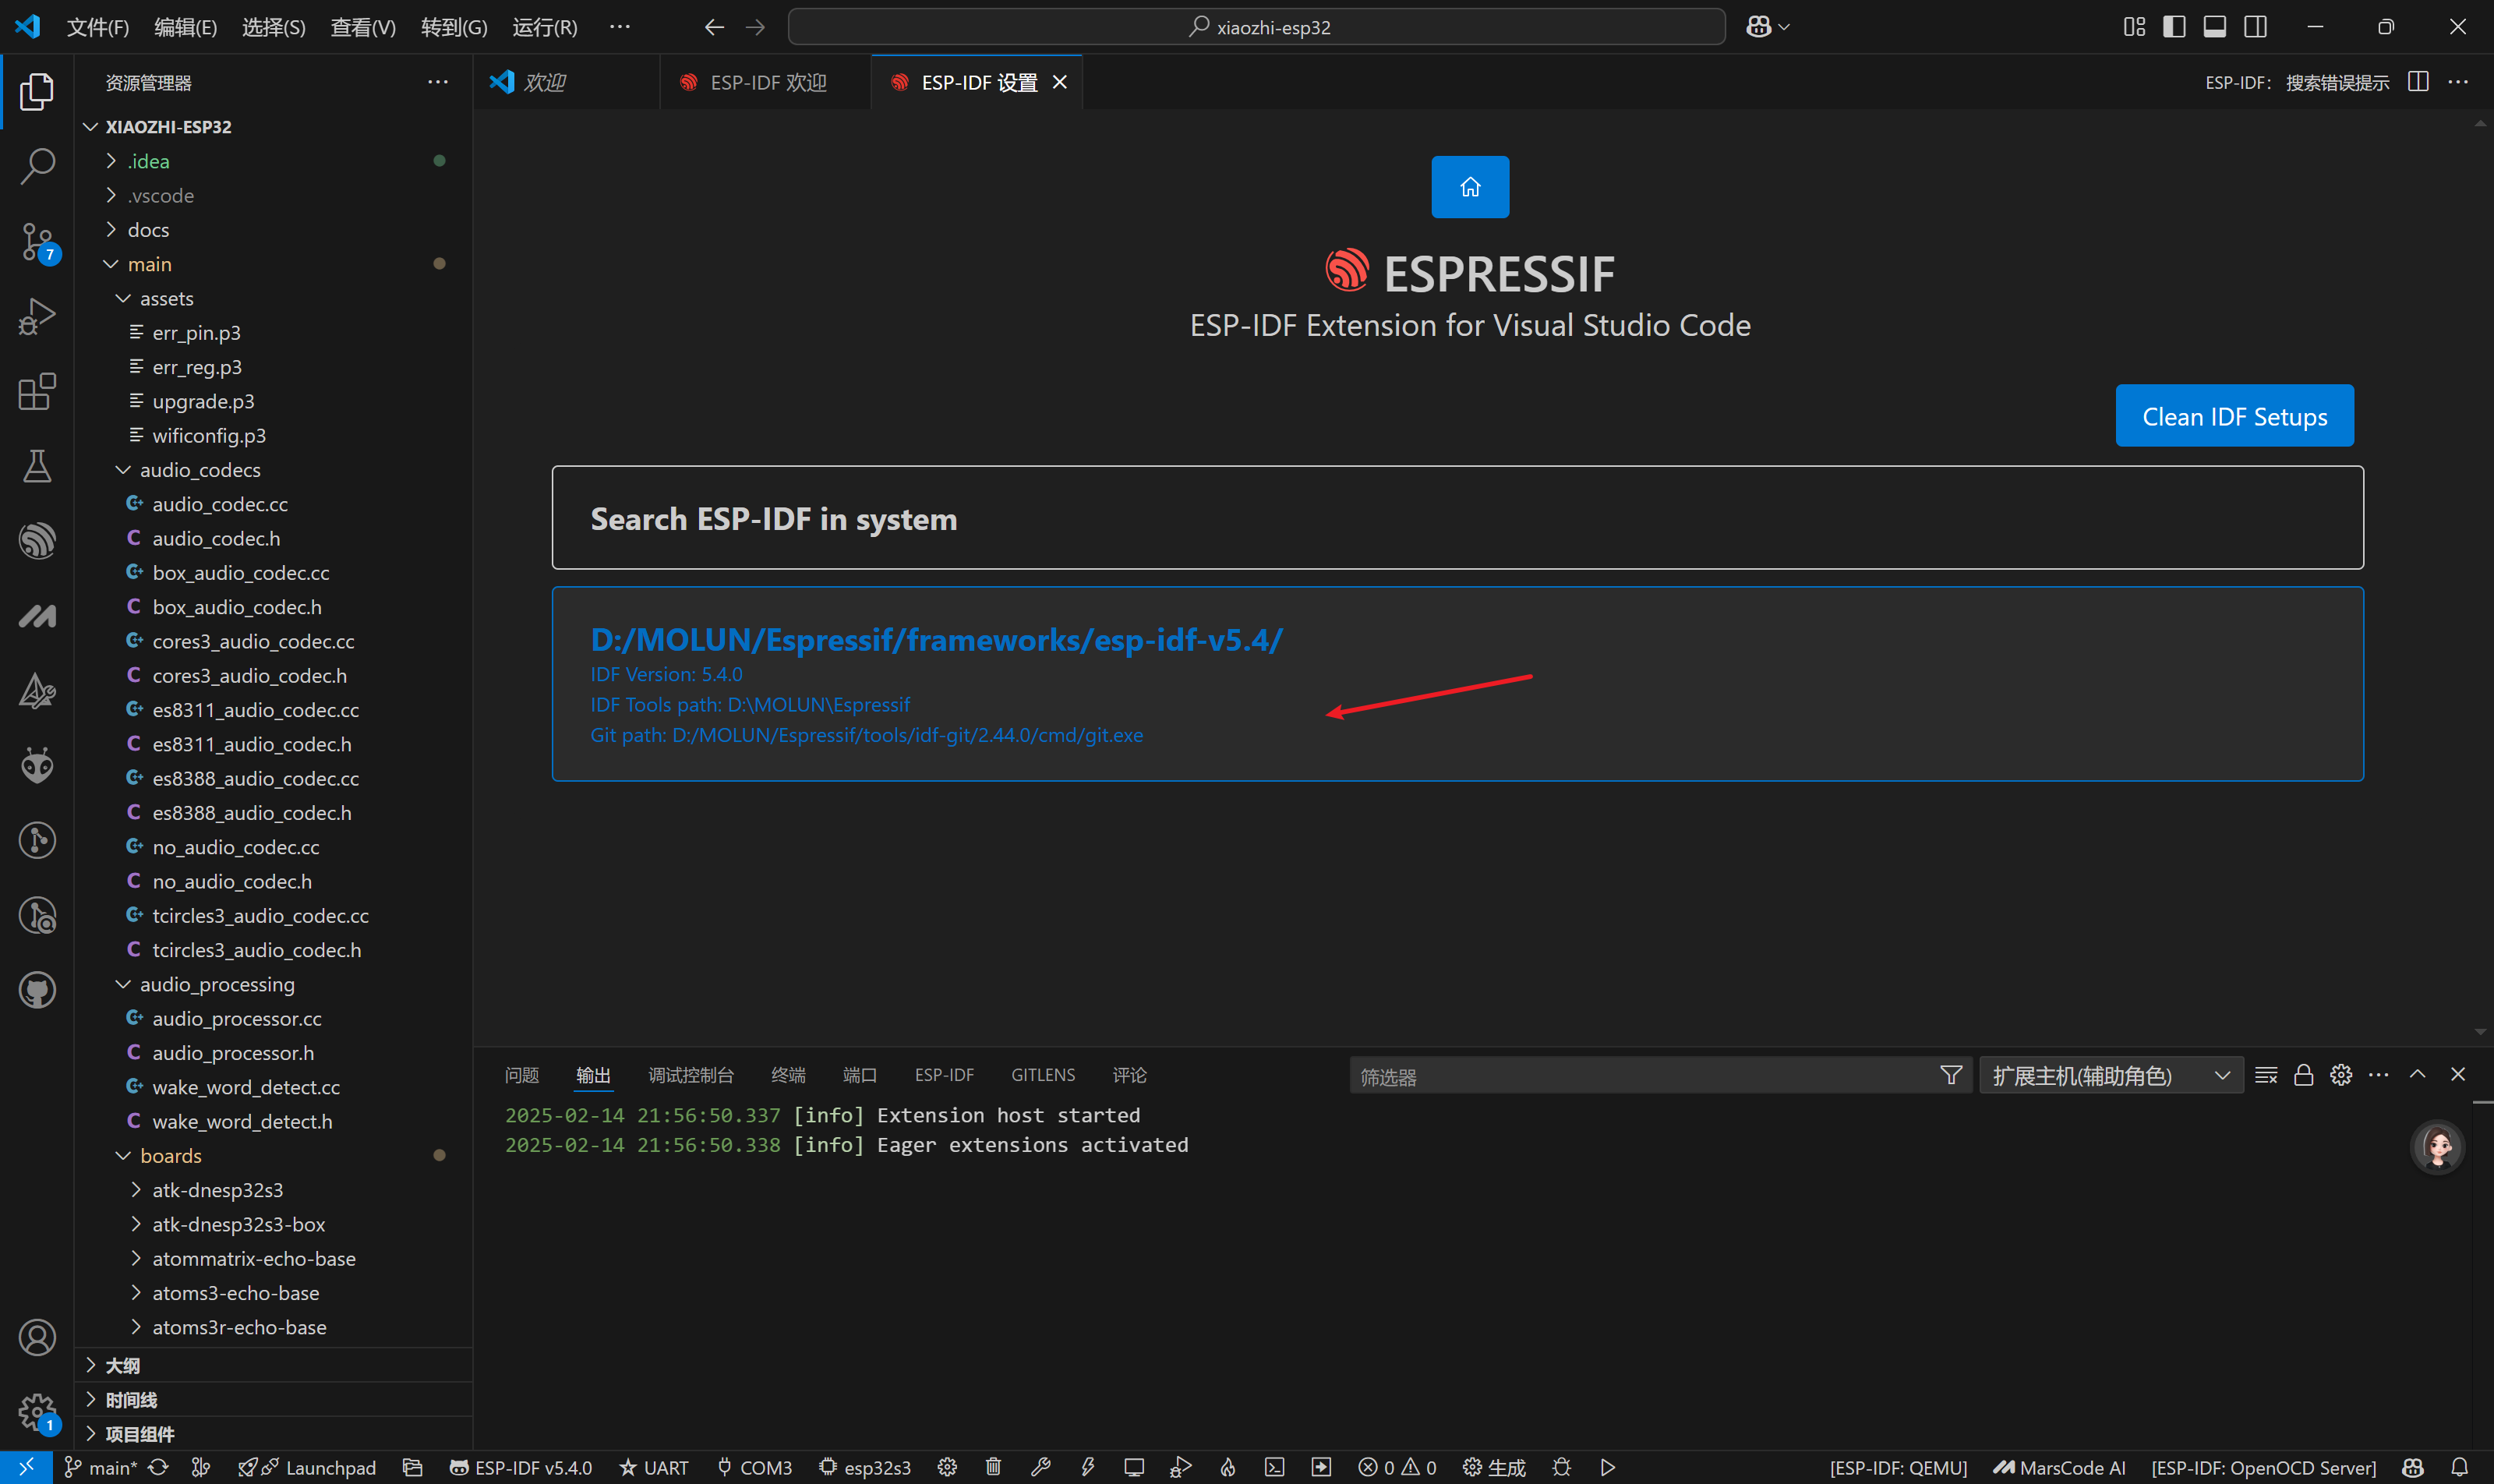Open the 运行(R) menu
This screenshot has height=1484, width=2494.
[x=544, y=27]
